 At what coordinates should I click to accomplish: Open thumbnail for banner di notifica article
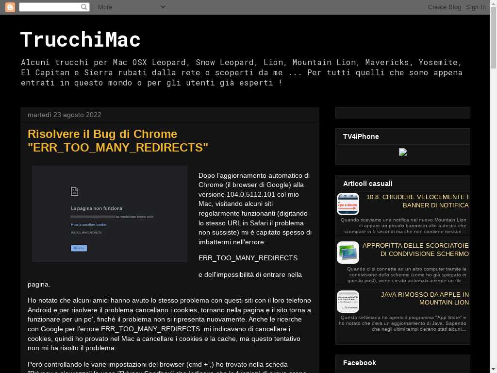tap(348, 204)
